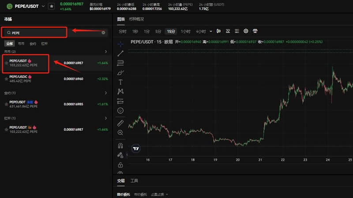Open chart settings gear icon
The image size is (353, 198).
[x=246, y=31]
